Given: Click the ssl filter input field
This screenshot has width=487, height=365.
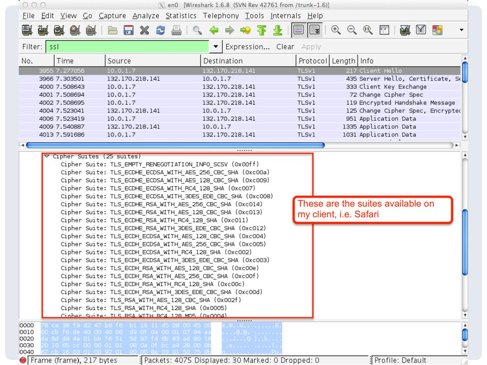Looking at the screenshot, I should point(127,47).
